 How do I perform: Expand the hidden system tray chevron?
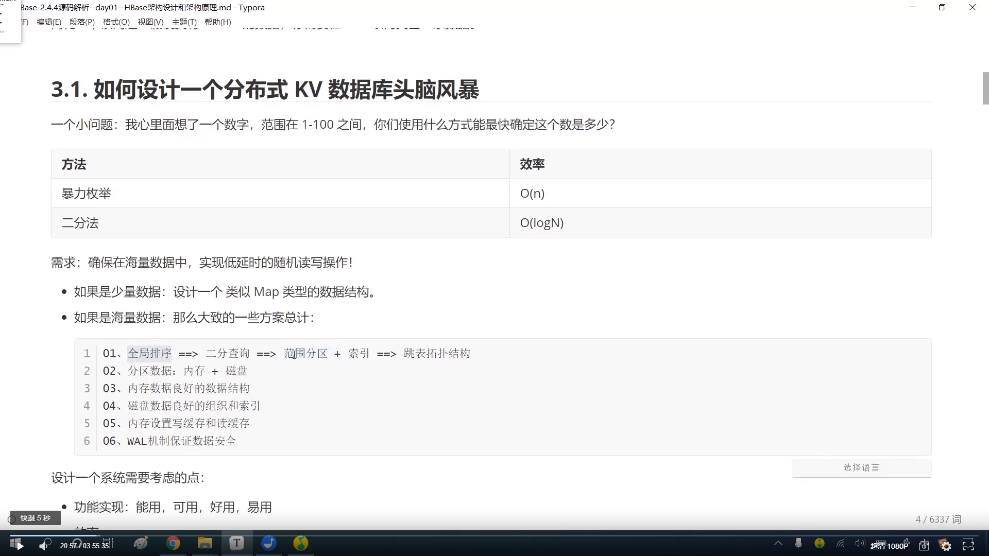[x=778, y=543]
